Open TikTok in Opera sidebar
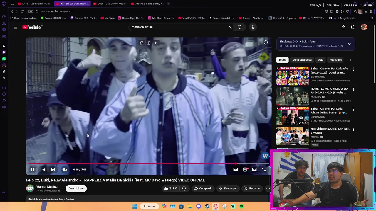376x211 pixels. 4,72
